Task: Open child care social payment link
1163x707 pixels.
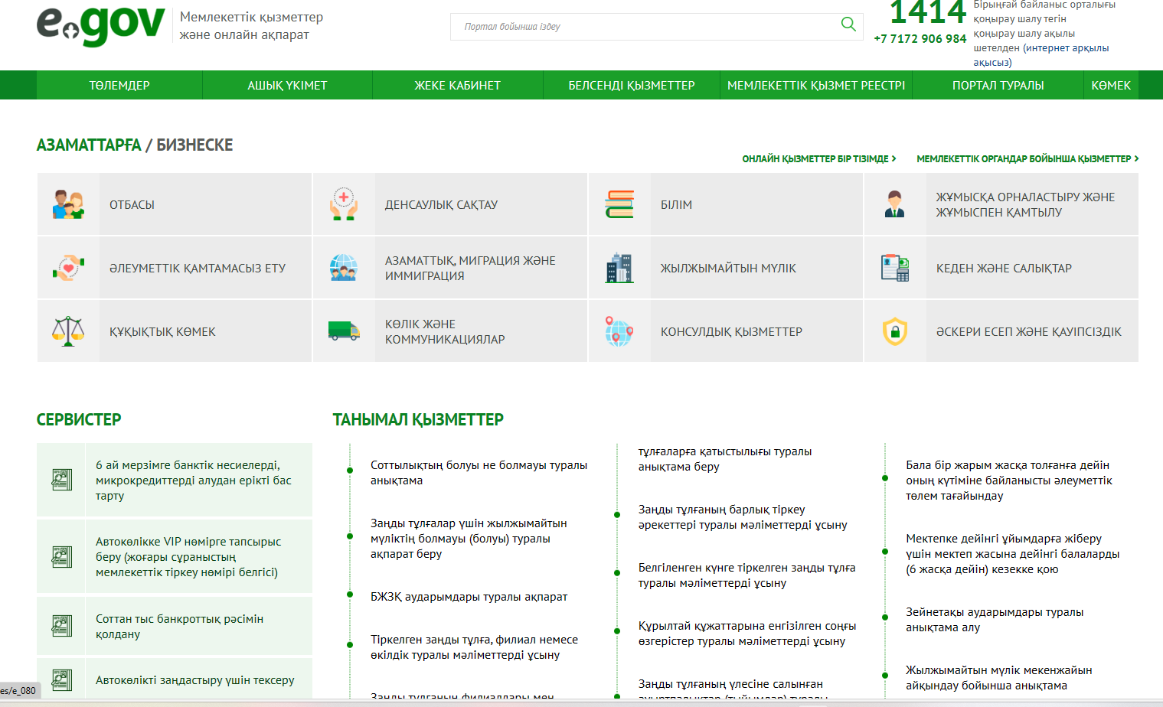Action: coord(1009,481)
